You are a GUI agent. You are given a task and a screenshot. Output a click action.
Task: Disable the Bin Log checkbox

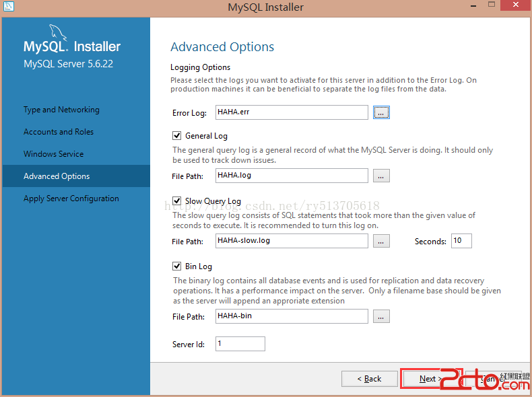tap(176, 266)
